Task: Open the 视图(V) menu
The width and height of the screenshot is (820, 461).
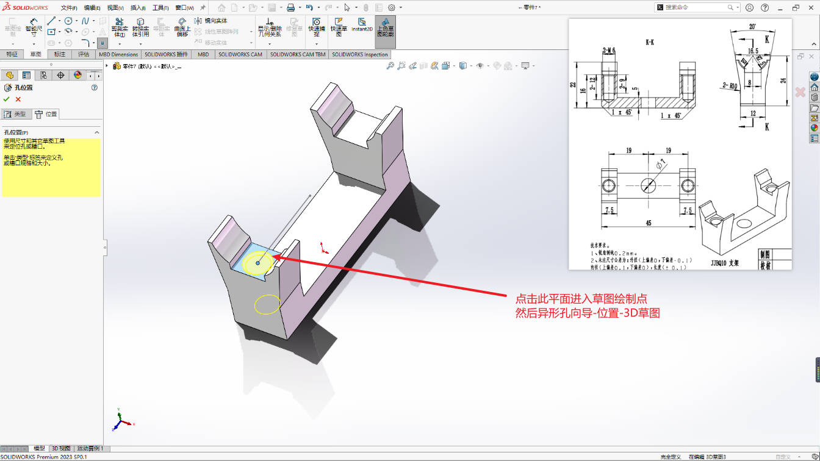Action: [115, 8]
